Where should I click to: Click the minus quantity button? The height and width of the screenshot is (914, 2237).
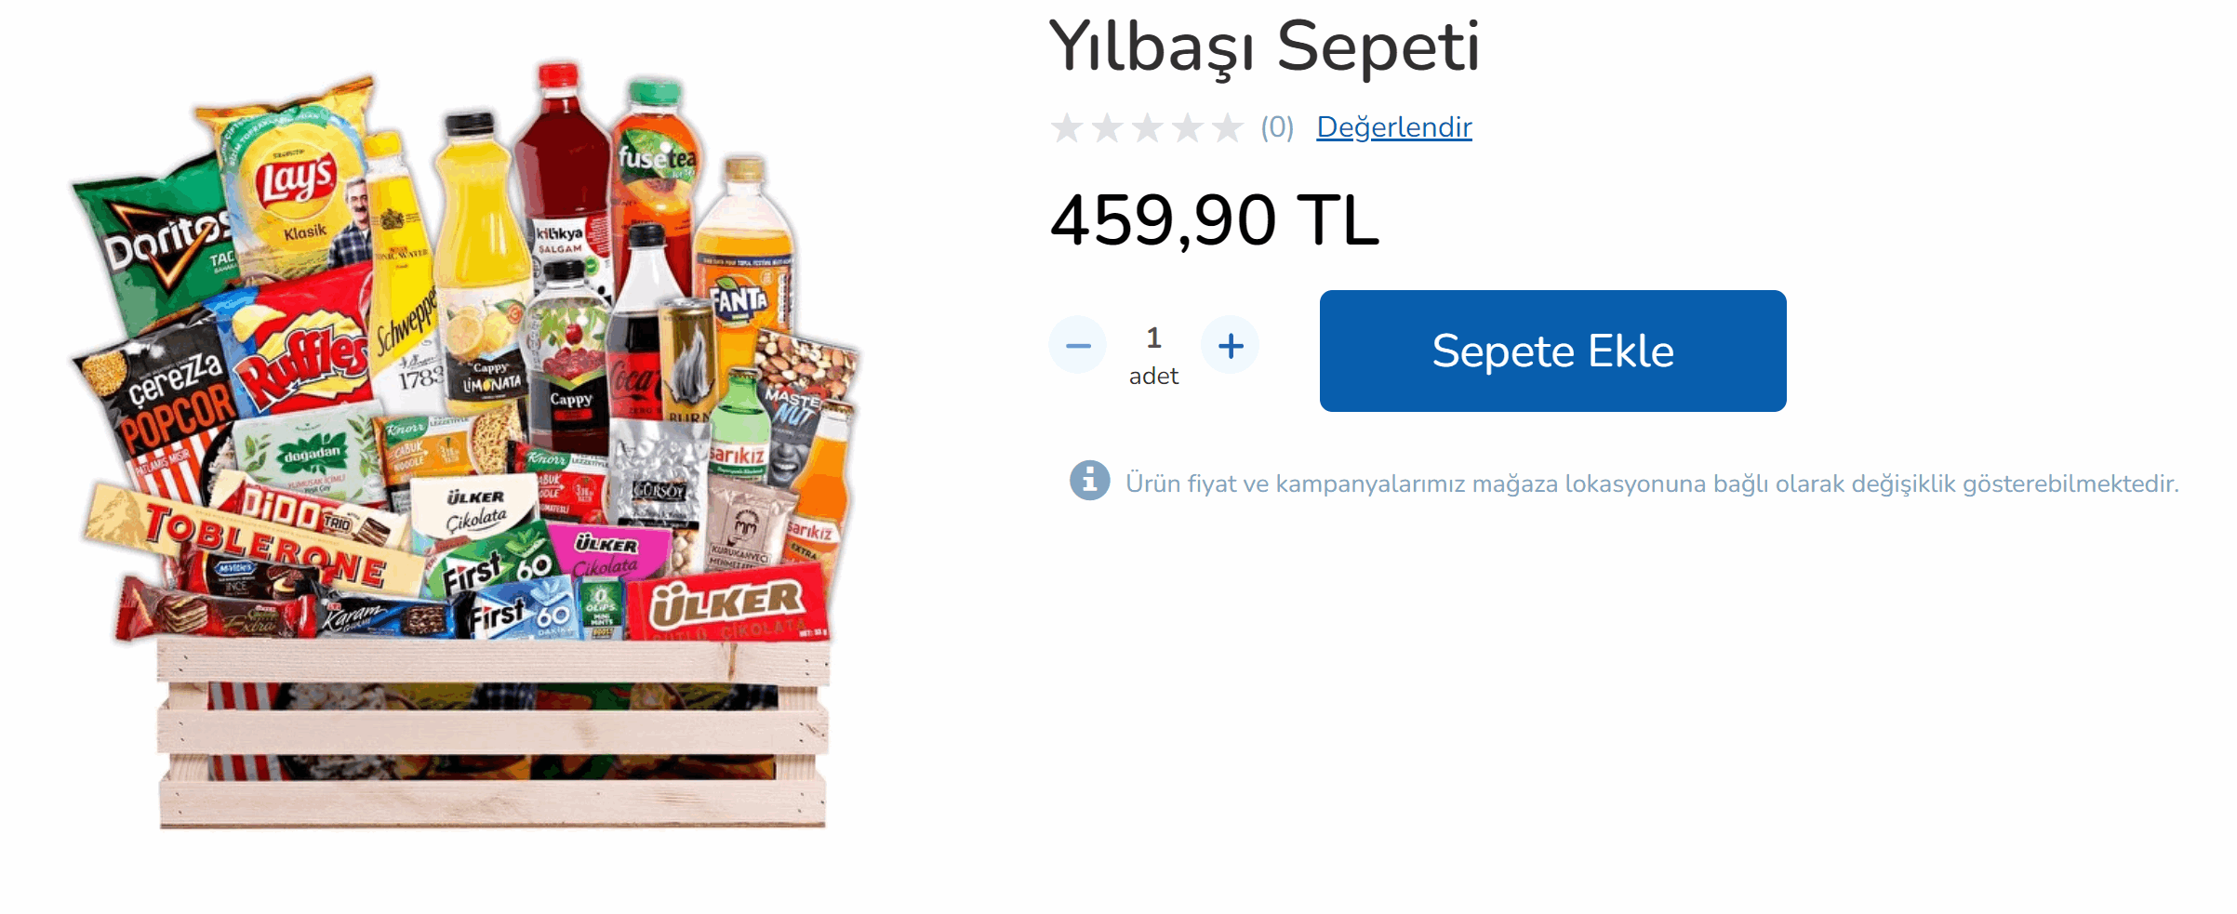1077,346
